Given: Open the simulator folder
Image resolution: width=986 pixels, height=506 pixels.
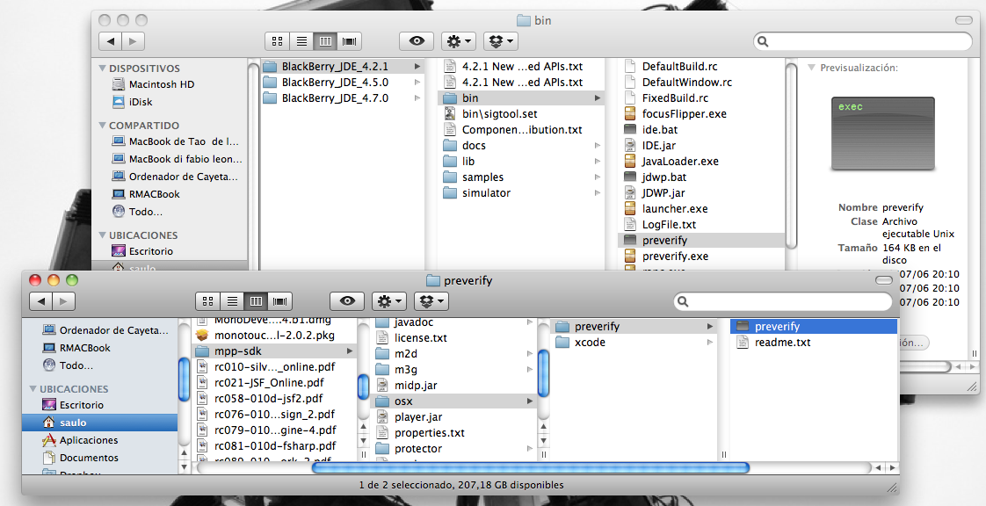Looking at the screenshot, I should [x=521, y=193].
